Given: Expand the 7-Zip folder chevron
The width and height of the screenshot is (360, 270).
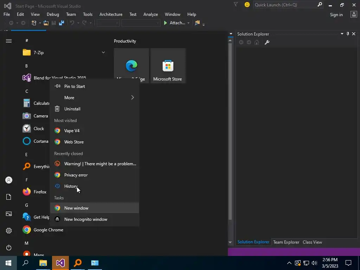Looking at the screenshot, I should (x=103, y=53).
